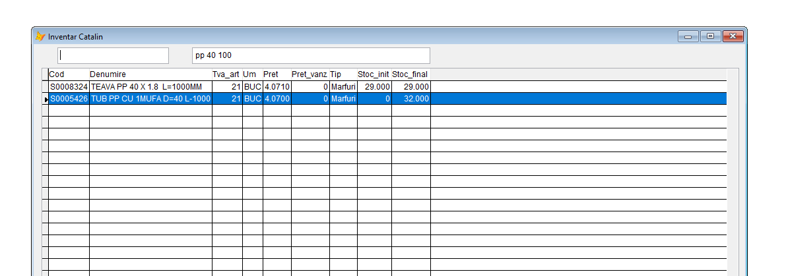Click the search field containing 'pp 40 100'
The width and height of the screenshot is (786, 276).
(311, 55)
